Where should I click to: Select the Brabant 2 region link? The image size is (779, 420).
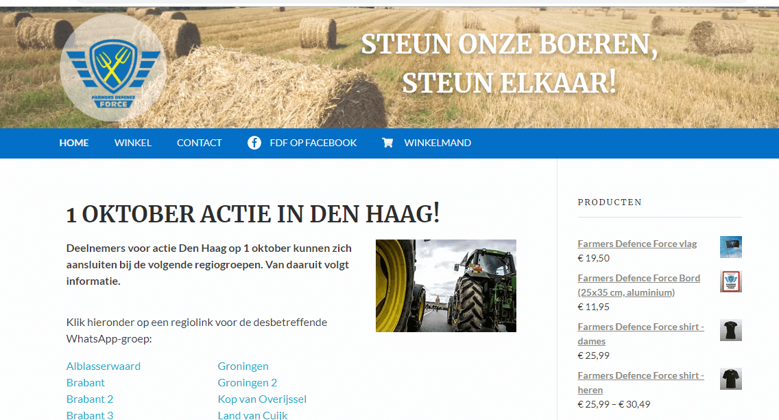[x=90, y=399]
